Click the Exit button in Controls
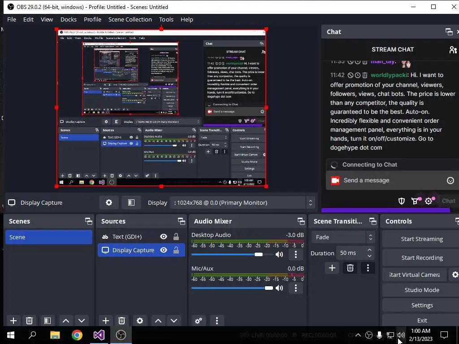Screen dimensions: 459x344 click(x=422, y=320)
